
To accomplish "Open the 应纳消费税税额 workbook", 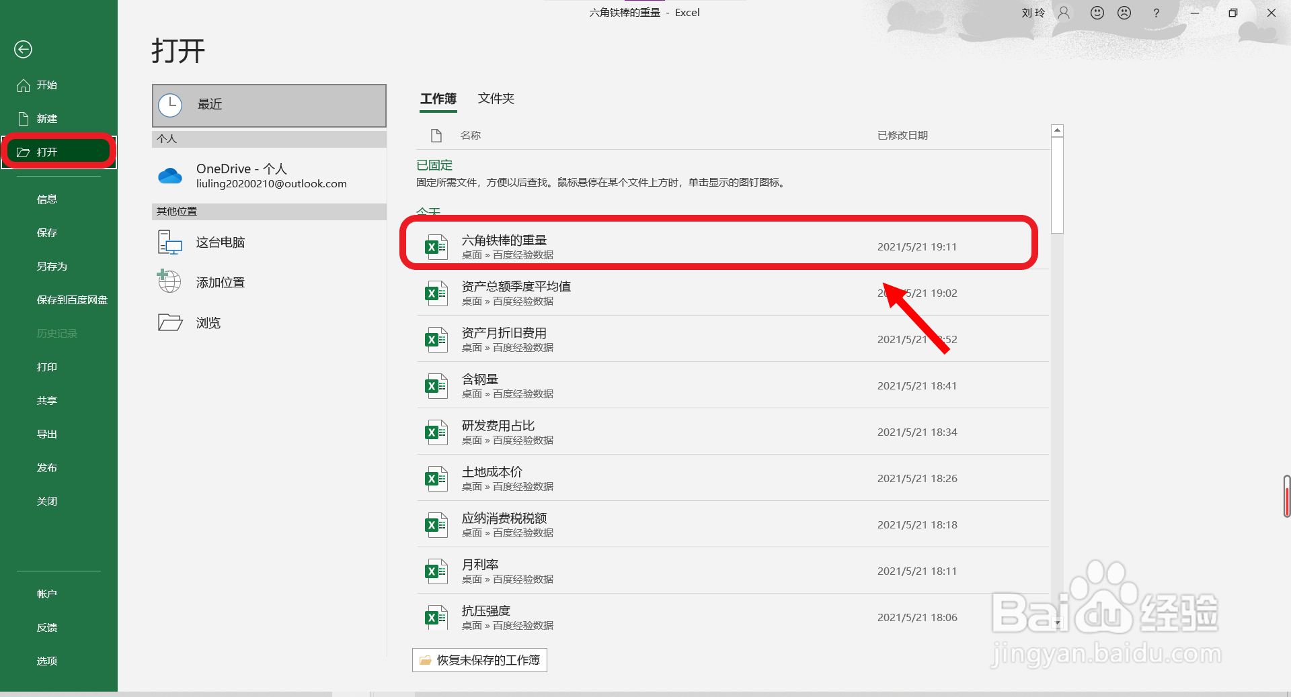I will tap(733, 524).
